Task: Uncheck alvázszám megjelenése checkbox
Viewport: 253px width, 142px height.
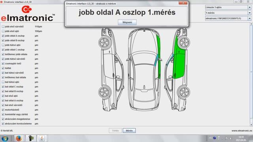Action: (x=3, y=119)
